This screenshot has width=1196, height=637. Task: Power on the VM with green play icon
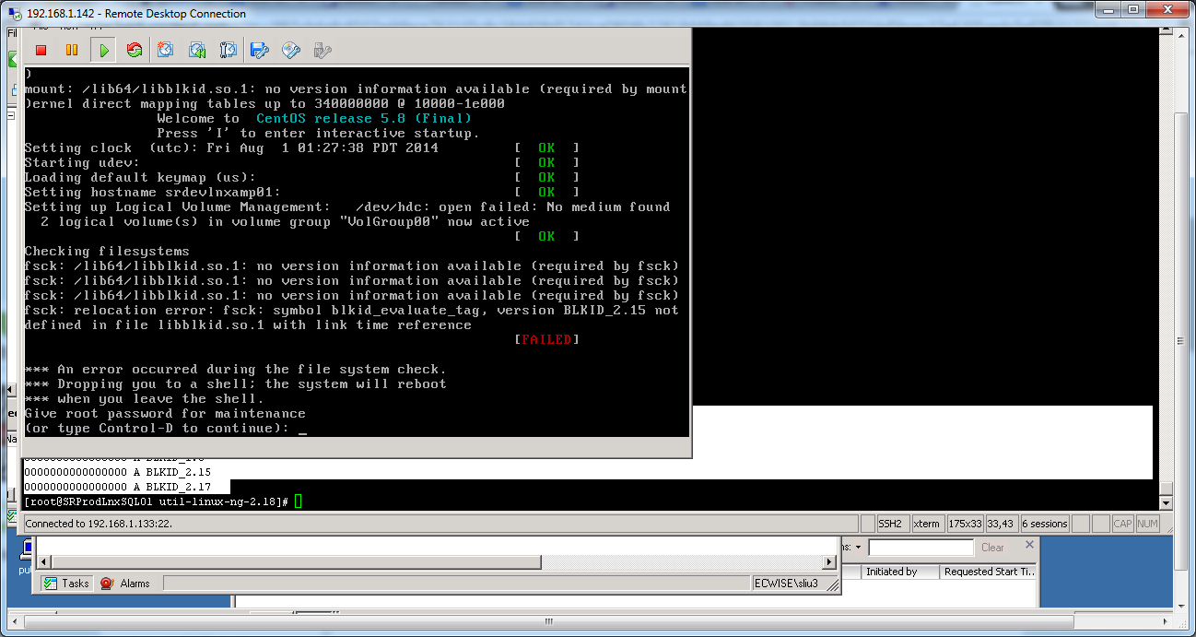point(104,50)
